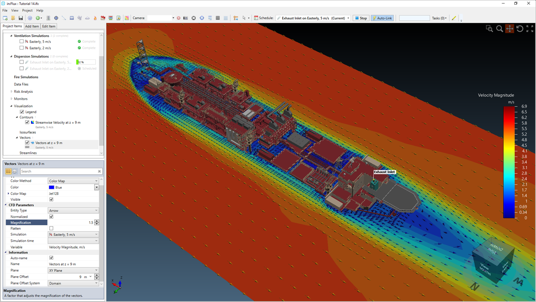536x302 pixels.
Task: Click the yellow pencil edit icon
Action: 454,18
